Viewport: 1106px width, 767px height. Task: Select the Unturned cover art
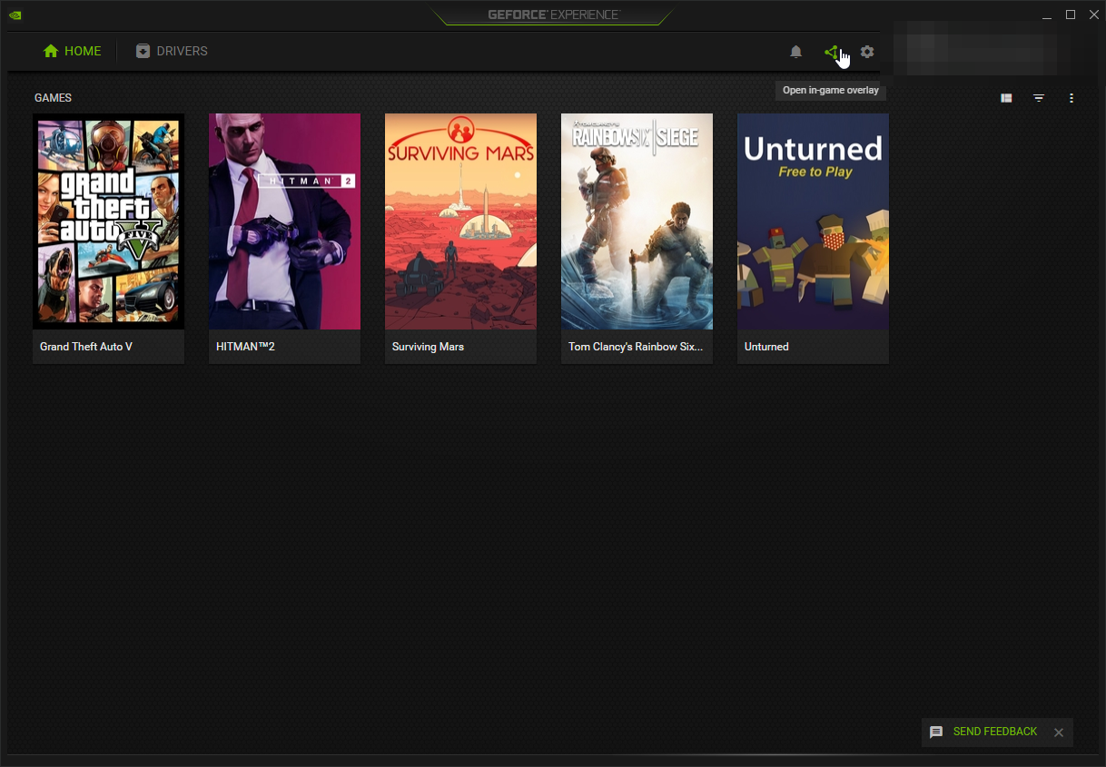(814, 221)
